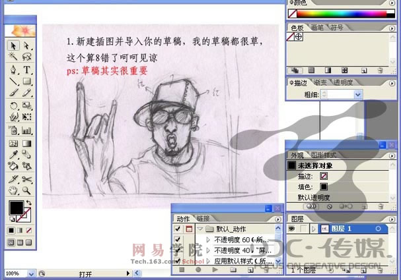Click the Record button in Actions panel
Image resolution: width=401 pixels, height=280 pixels.
pos(198,269)
